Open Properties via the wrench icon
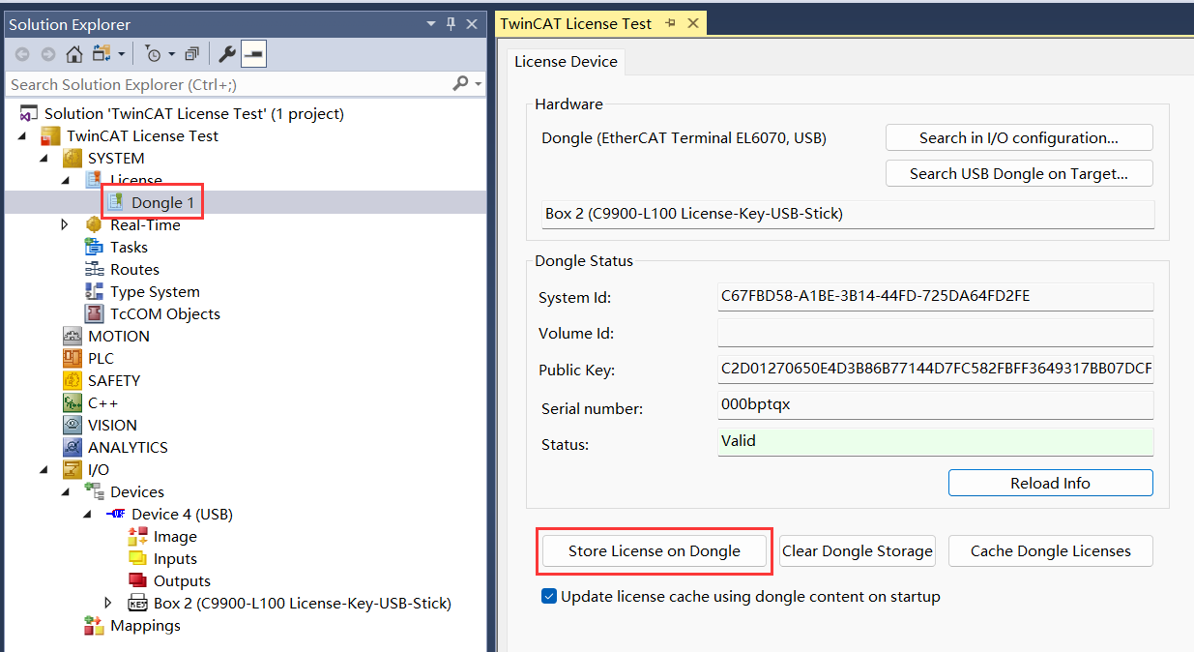This screenshot has width=1194, height=652. [226, 54]
